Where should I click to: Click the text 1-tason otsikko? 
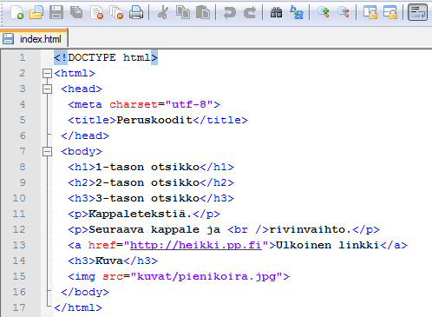tap(147, 167)
